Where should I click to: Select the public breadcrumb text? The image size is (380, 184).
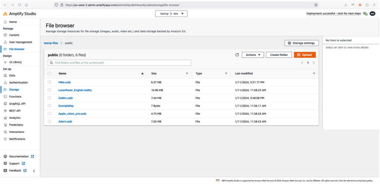(69, 43)
